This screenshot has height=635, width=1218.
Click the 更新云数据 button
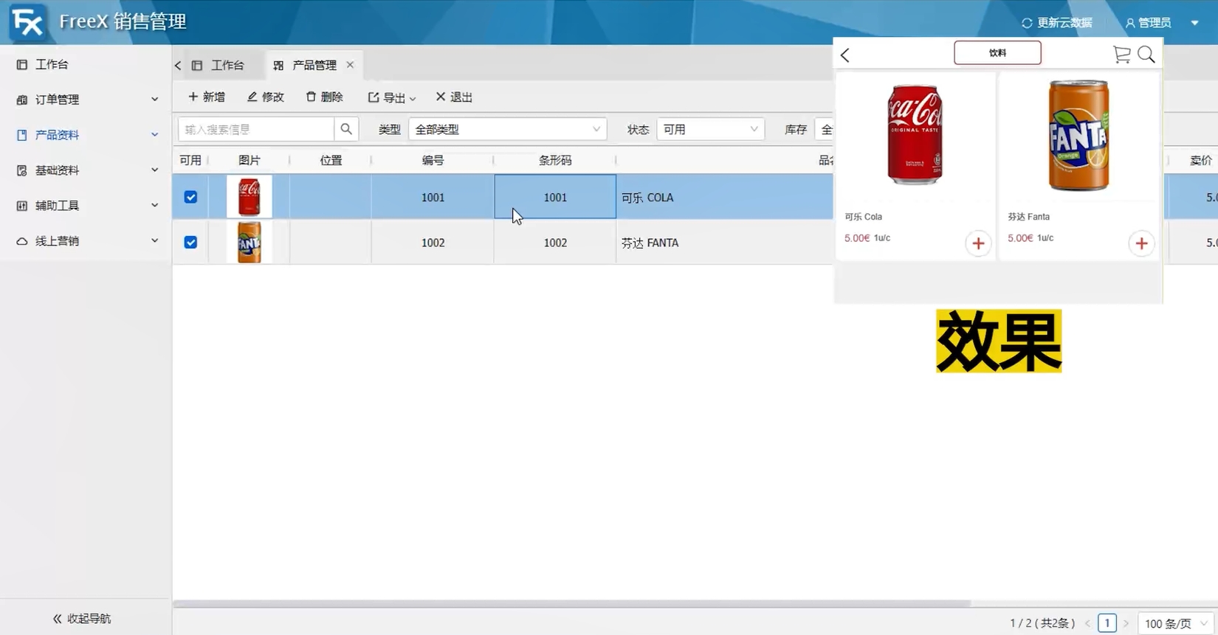[1057, 23]
